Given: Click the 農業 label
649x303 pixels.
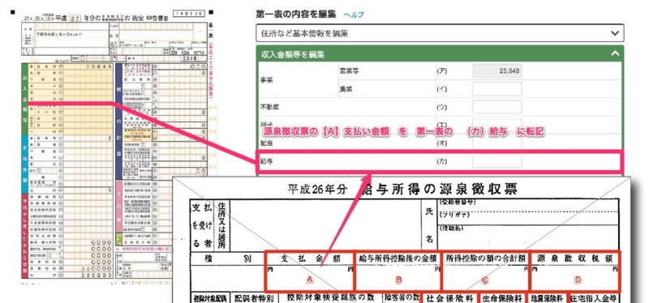Looking at the screenshot, I should (347, 89).
